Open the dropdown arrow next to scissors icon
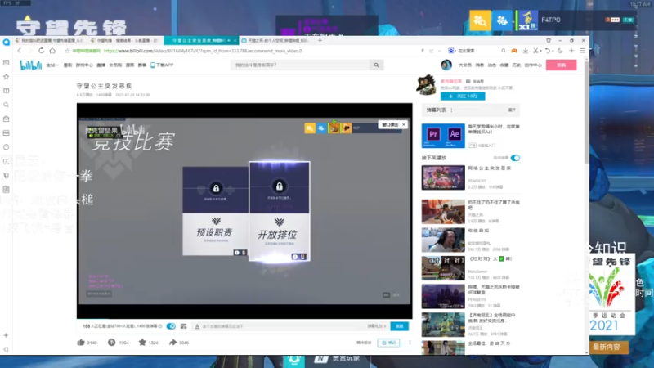The height and width of the screenshot is (368, 654). coord(540,51)
